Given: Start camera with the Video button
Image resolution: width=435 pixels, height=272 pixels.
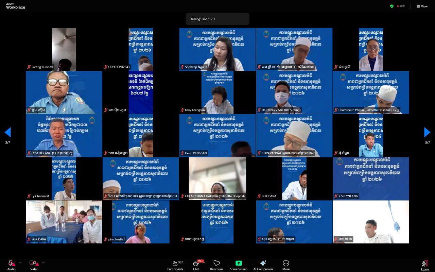Looking at the screenshot, I should click(34, 264).
